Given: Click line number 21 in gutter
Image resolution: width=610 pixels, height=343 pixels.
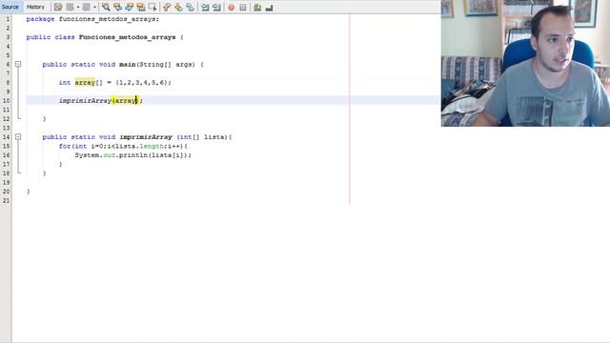Looking at the screenshot, I should pos(6,201).
